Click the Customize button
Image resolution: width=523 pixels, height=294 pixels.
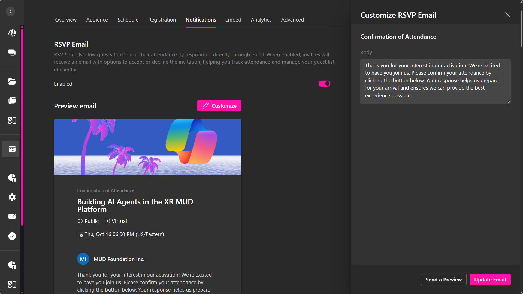(x=219, y=106)
